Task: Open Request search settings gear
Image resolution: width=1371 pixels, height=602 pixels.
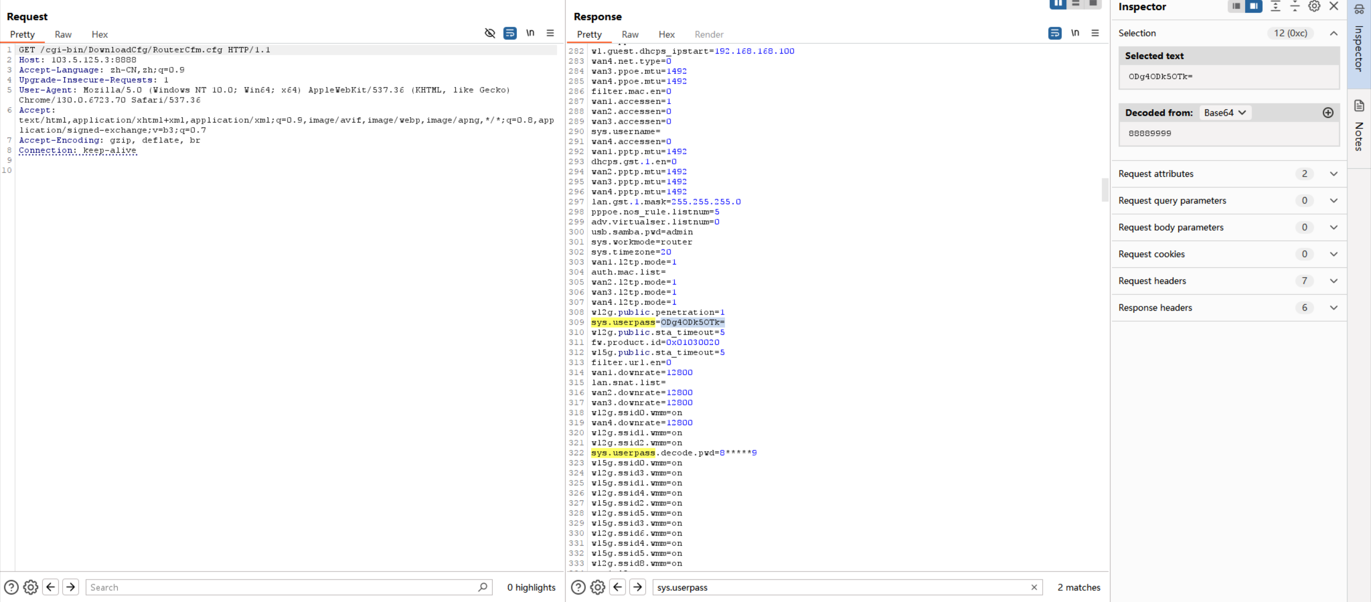Action: coord(31,587)
